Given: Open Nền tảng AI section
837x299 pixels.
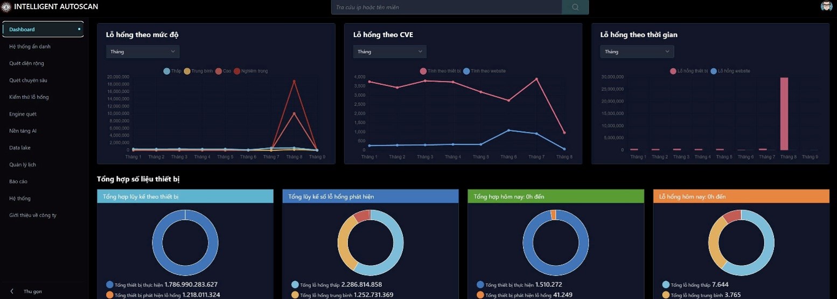Looking at the screenshot, I should 23,131.
